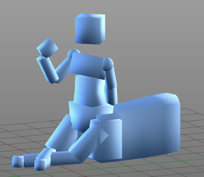Select the shoulder sphere of lowered arm
204x177 pixels.
click(108, 64)
